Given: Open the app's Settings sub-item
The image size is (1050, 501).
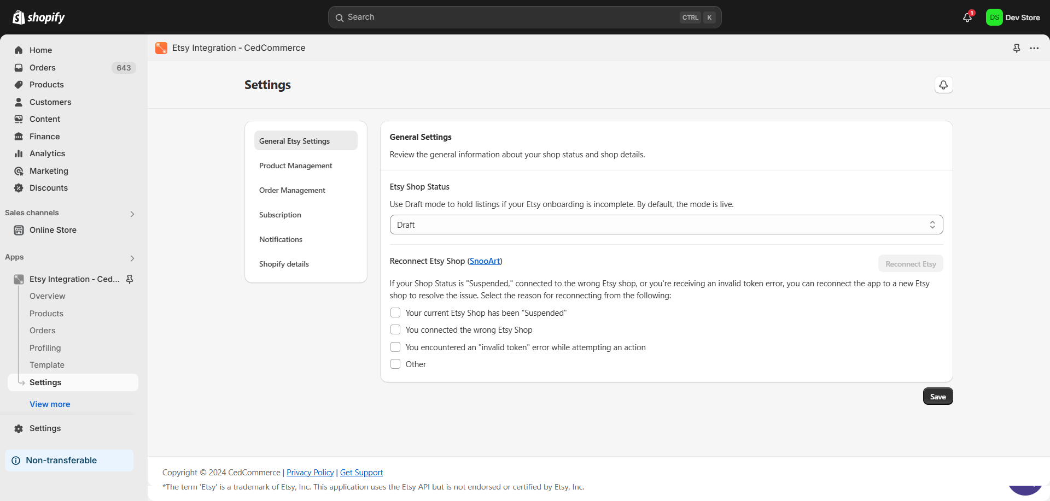Looking at the screenshot, I should tap(73, 382).
